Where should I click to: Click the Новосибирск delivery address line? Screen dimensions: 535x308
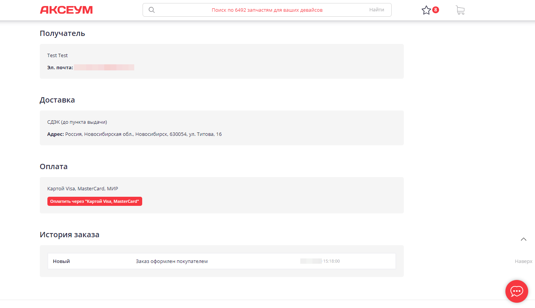coord(143,134)
